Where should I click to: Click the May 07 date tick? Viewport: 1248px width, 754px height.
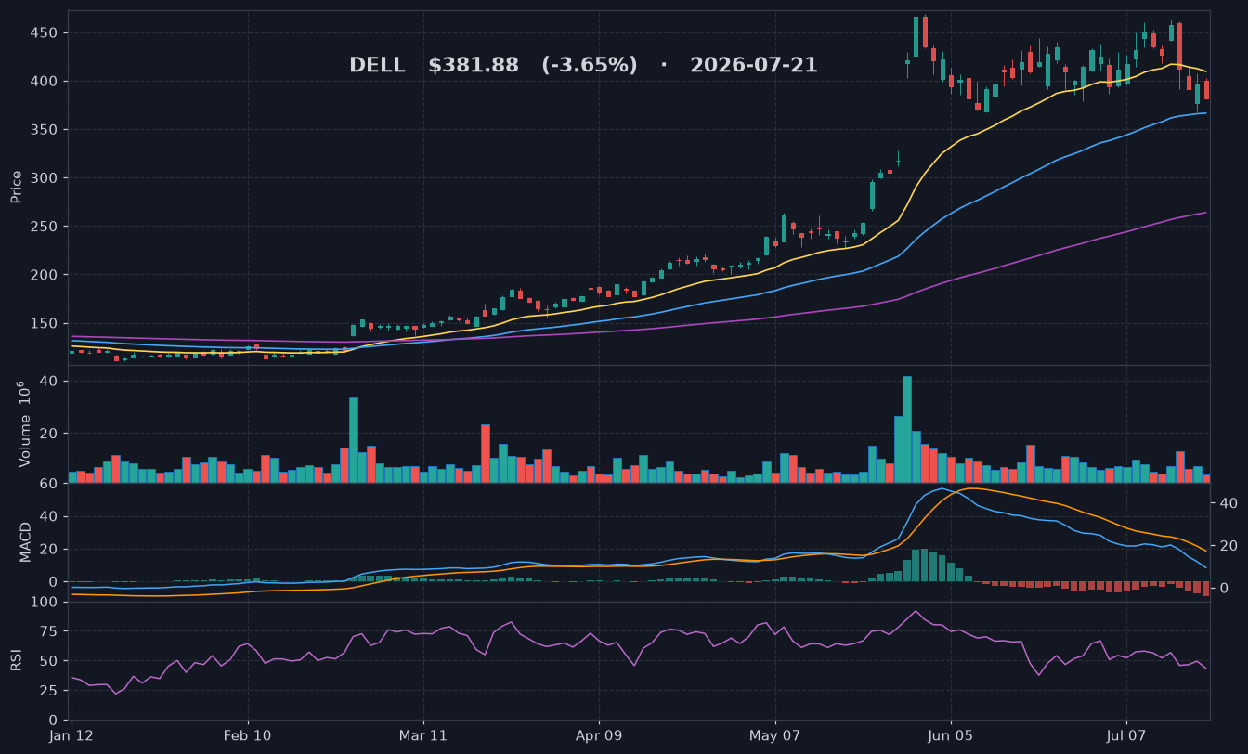pyautogui.click(x=774, y=734)
